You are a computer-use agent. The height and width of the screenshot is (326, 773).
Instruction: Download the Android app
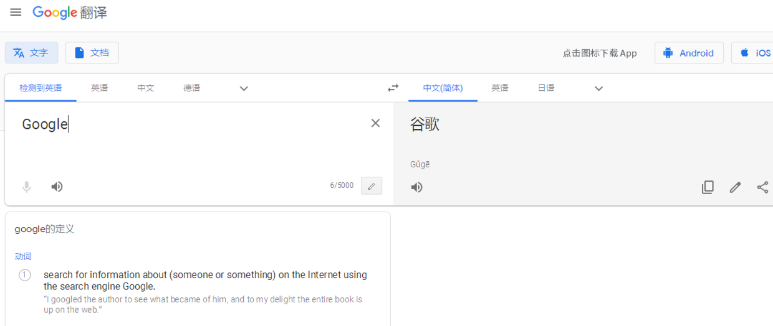689,53
